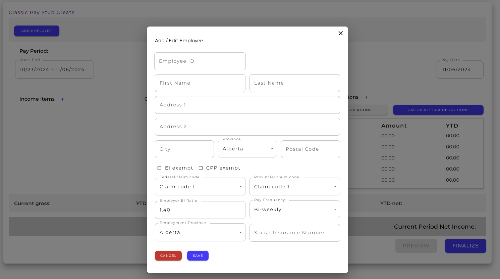This screenshot has width=500, height=279.
Task: Open the Provincial claim code dropdown
Action: click(x=295, y=187)
